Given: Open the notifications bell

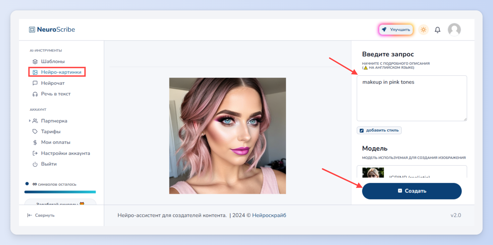Looking at the screenshot, I should pyautogui.click(x=438, y=30).
